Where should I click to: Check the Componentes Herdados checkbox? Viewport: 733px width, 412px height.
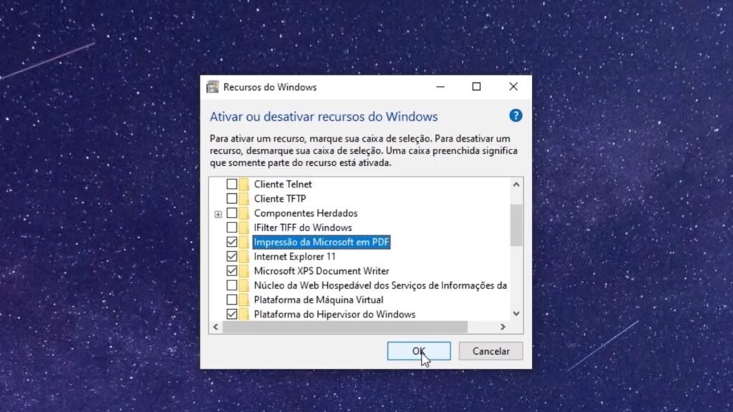231,213
